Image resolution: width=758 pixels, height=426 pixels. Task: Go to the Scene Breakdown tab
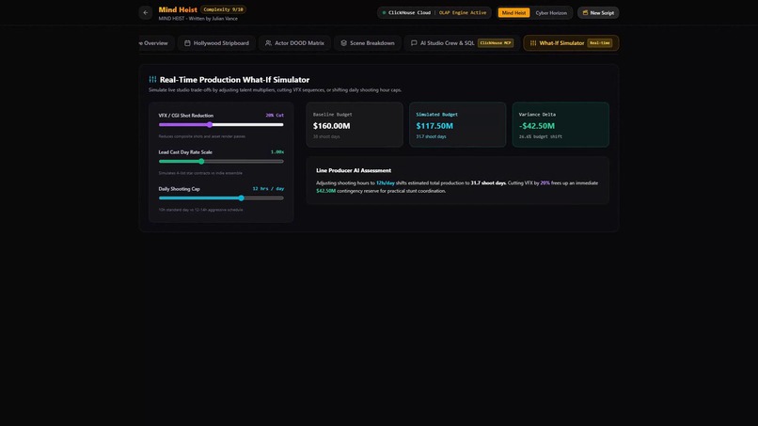pyautogui.click(x=368, y=43)
